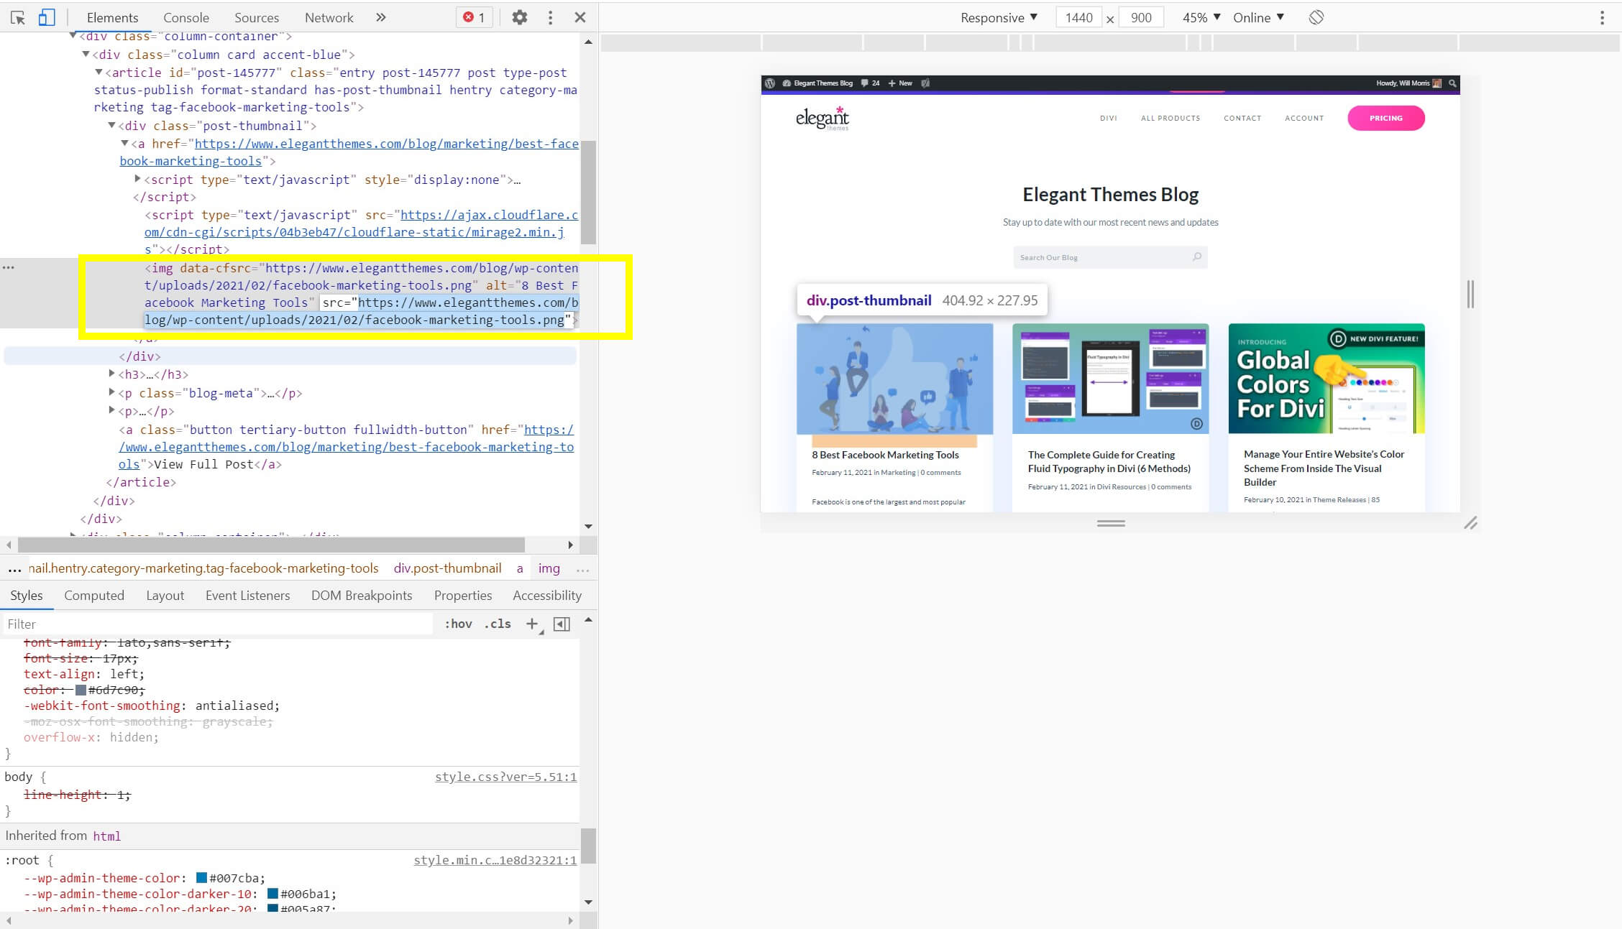Show the Styles side pane toggle

point(563,624)
